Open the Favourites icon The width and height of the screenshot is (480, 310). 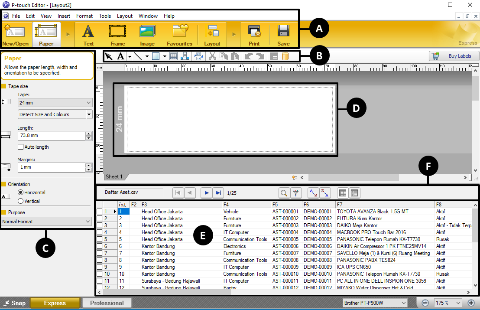coord(179,35)
